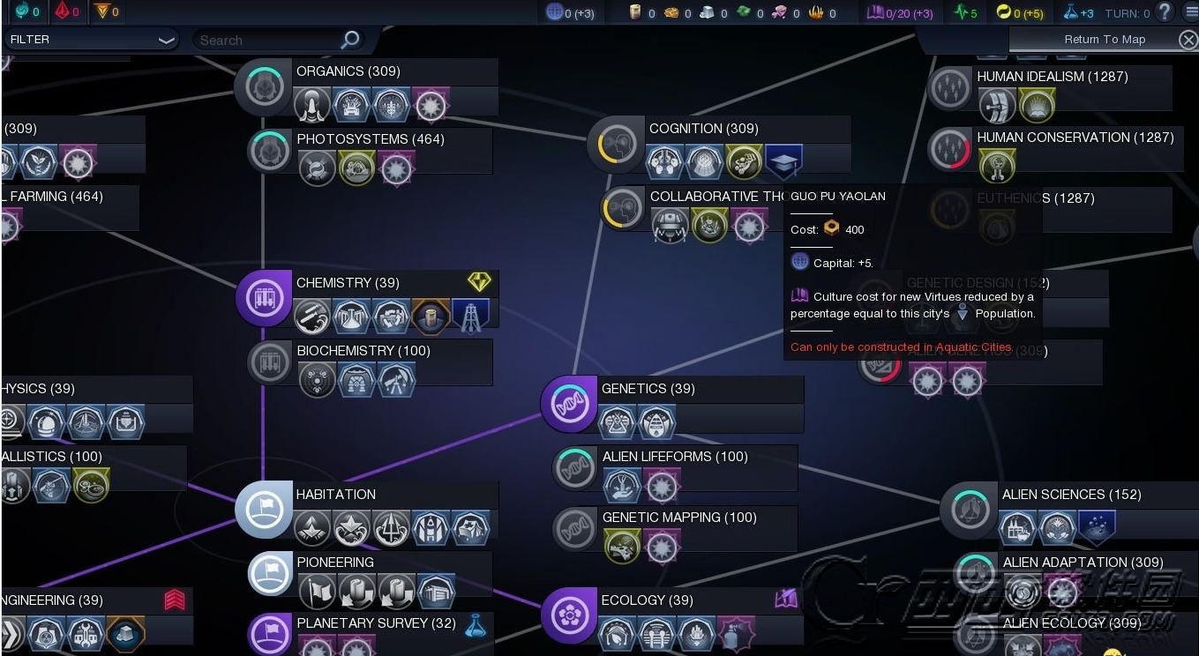The image size is (1199, 656).
Task: Click the green health icon in top bar
Action: pyautogui.click(x=961, y=12)
